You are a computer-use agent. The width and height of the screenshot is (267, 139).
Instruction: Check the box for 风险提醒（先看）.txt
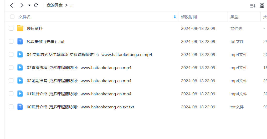pos(11,41)
